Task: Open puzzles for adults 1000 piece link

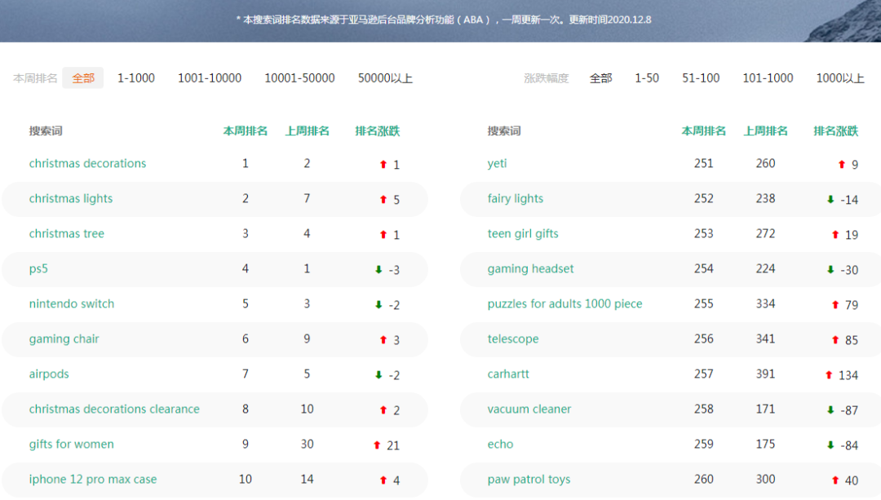Action: click(564, 304)
